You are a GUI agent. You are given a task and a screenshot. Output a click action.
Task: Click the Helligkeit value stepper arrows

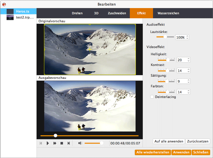(189, 60)
